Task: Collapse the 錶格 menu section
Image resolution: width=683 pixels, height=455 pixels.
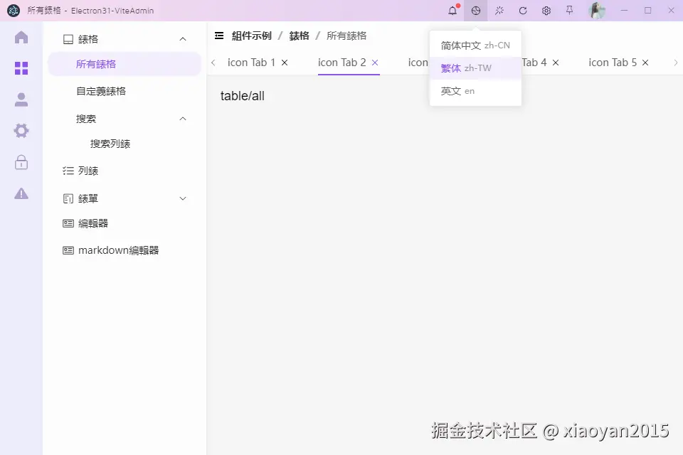Action: [182, 39]
